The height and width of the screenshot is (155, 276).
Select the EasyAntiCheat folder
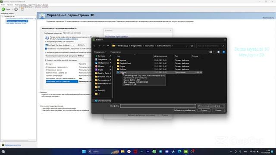click(125, 63)
